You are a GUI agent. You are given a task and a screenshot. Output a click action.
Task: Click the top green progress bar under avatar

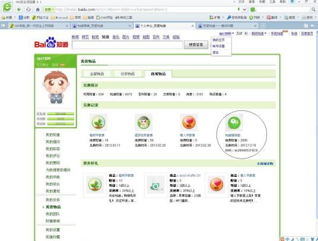coord(61,114)
